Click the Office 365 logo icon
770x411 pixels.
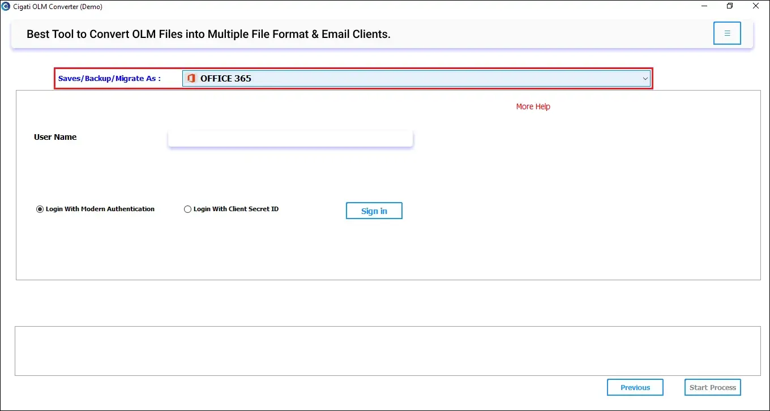click(x=191, y=79)
